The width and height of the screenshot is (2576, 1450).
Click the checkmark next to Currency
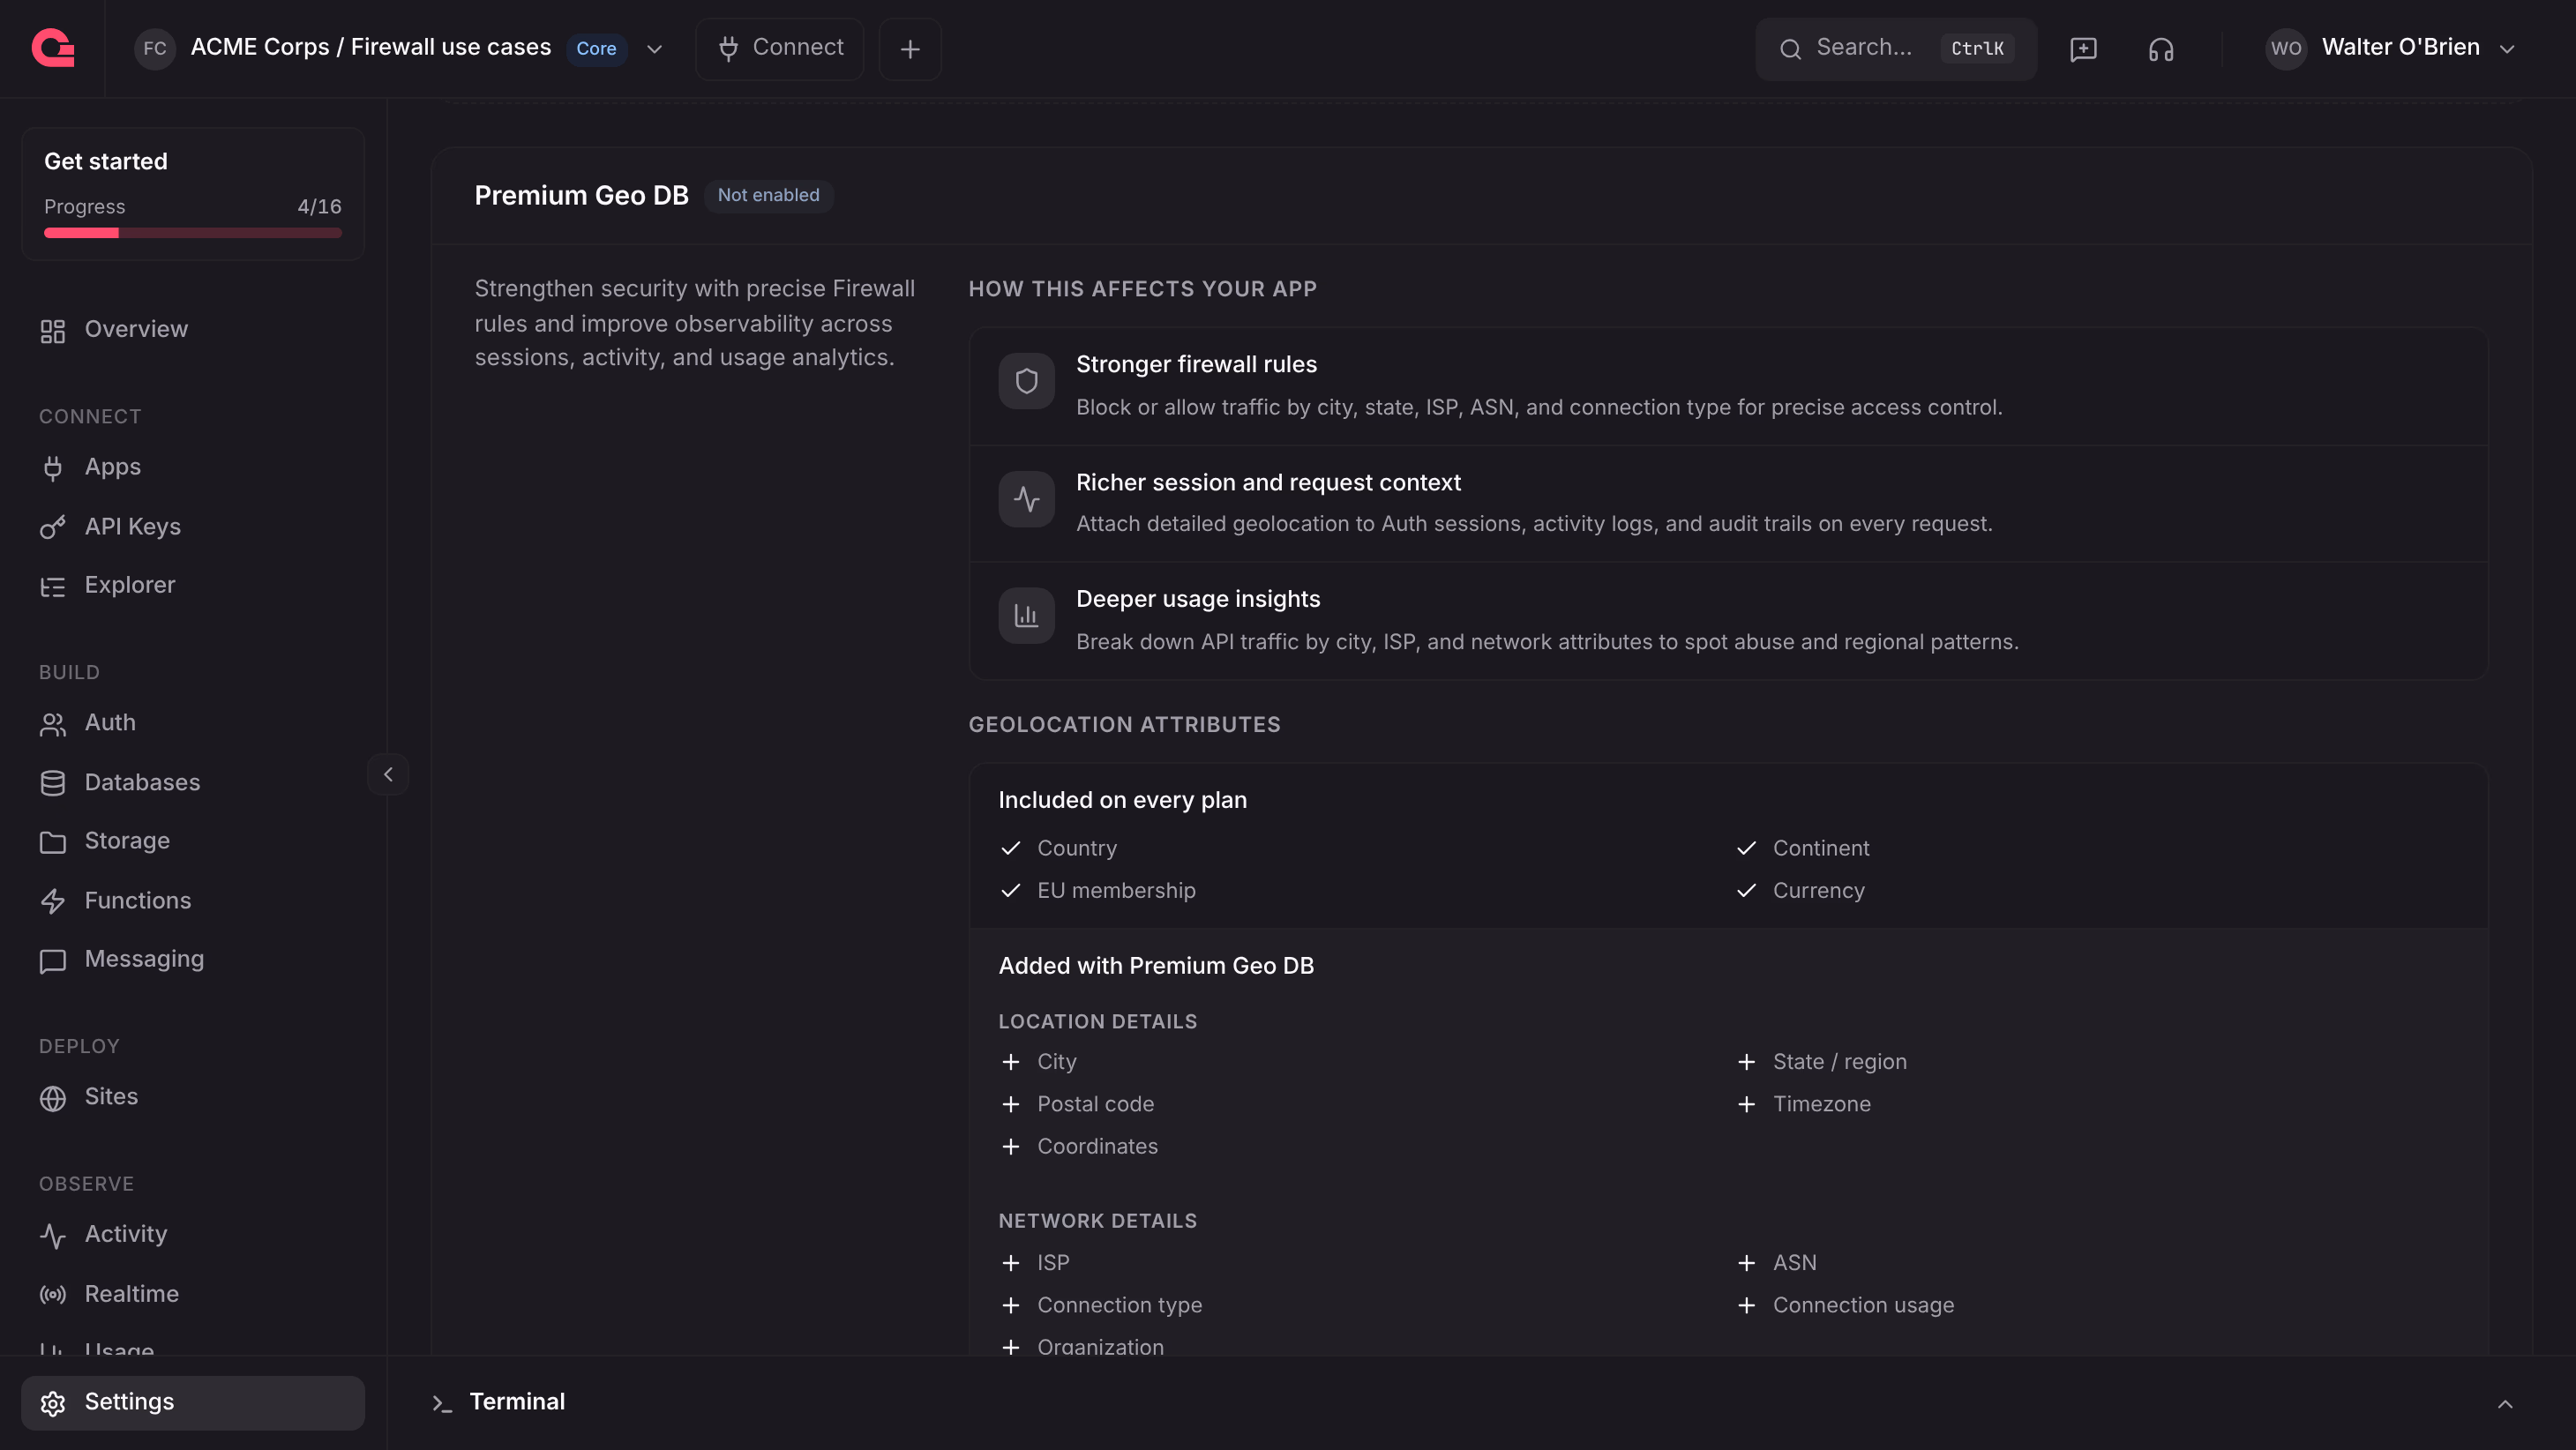pos(1746,890)
